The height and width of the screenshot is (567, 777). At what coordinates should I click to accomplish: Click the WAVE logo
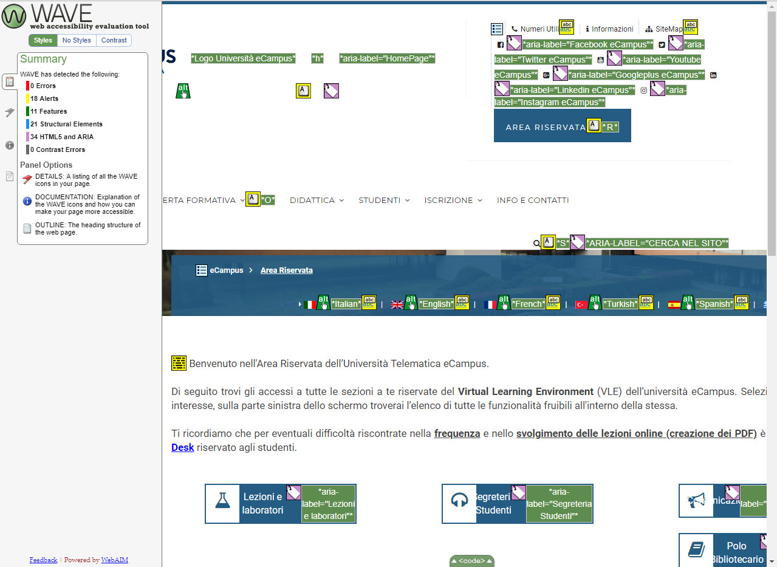[75, 16]
